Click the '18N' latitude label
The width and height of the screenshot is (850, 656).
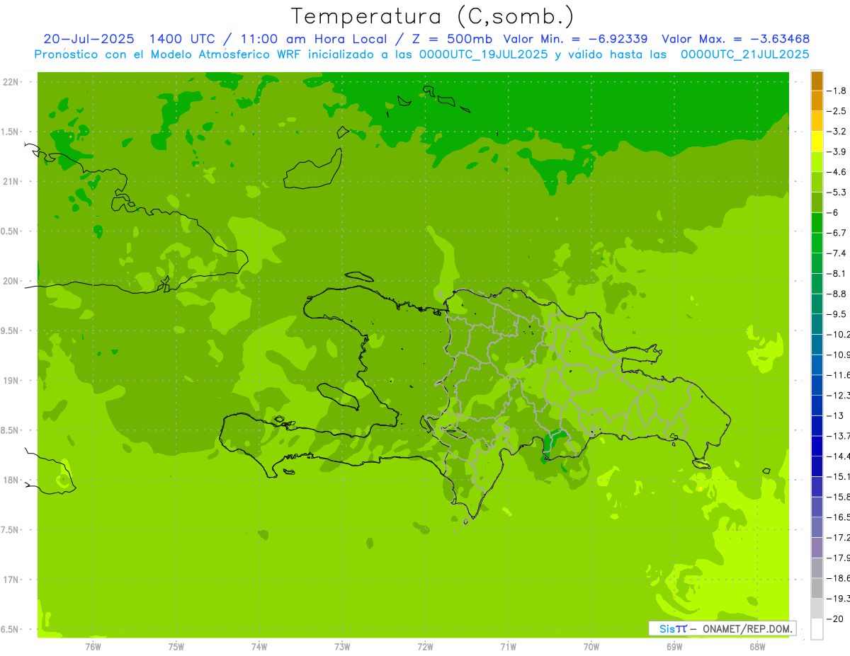click(10, 480)
